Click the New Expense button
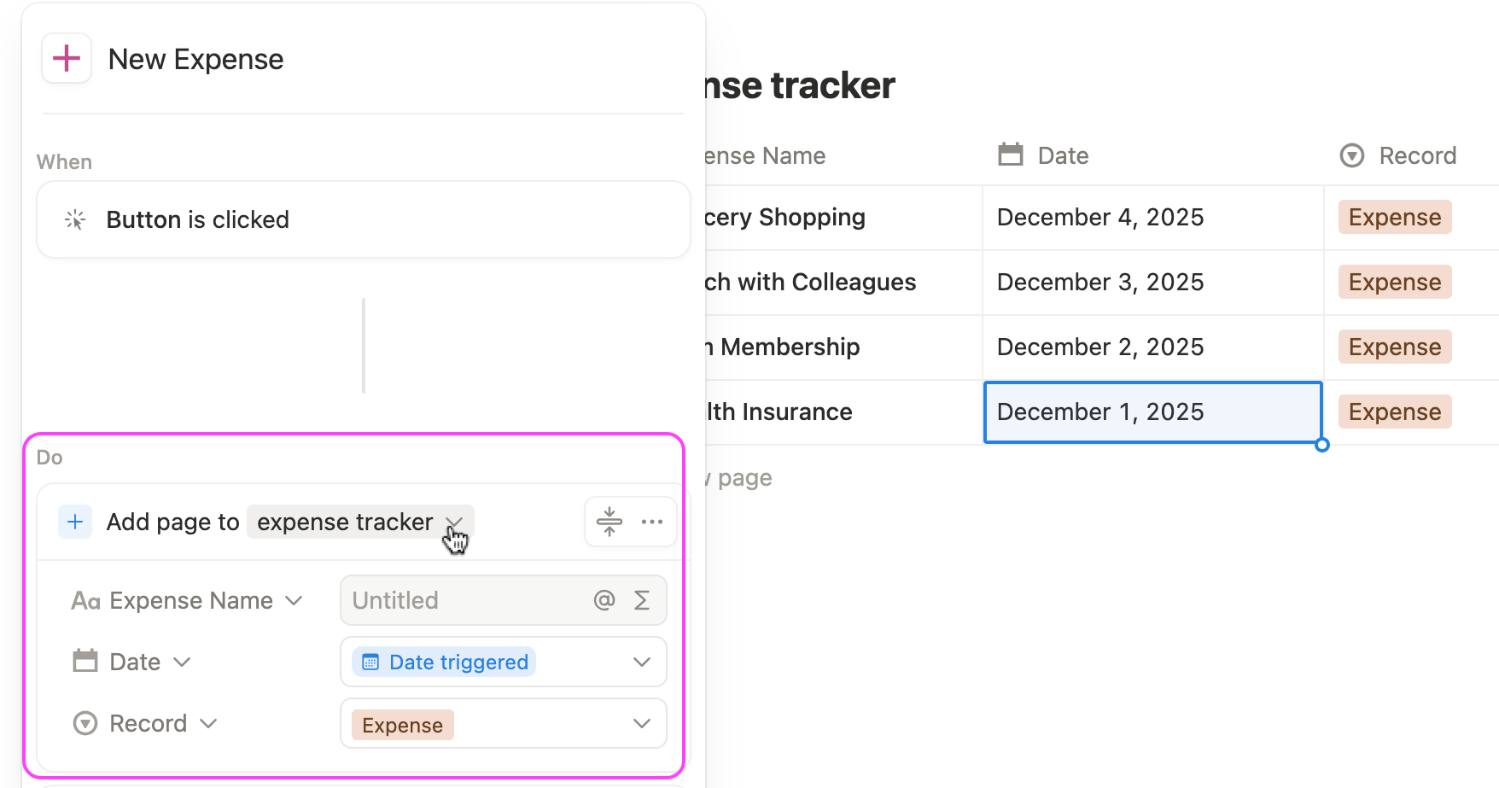 tap(195, 58)
